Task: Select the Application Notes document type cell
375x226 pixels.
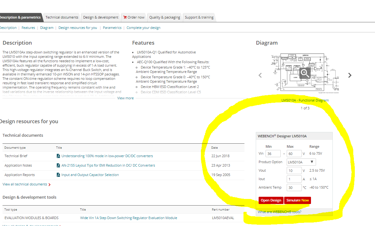Action: (x=18, y=165)
